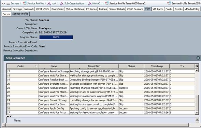201x128 pixels.
Task: Click the horizontal scrollbar left arrow
Action: tap(4, 125)
